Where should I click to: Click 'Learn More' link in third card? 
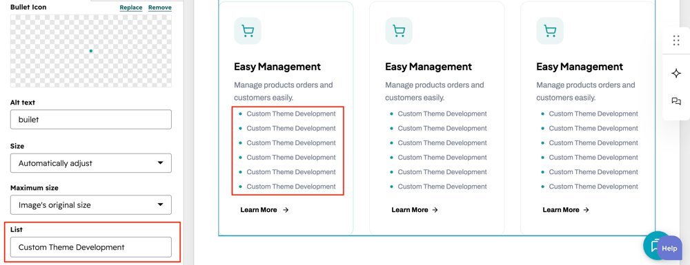point(566,210)
